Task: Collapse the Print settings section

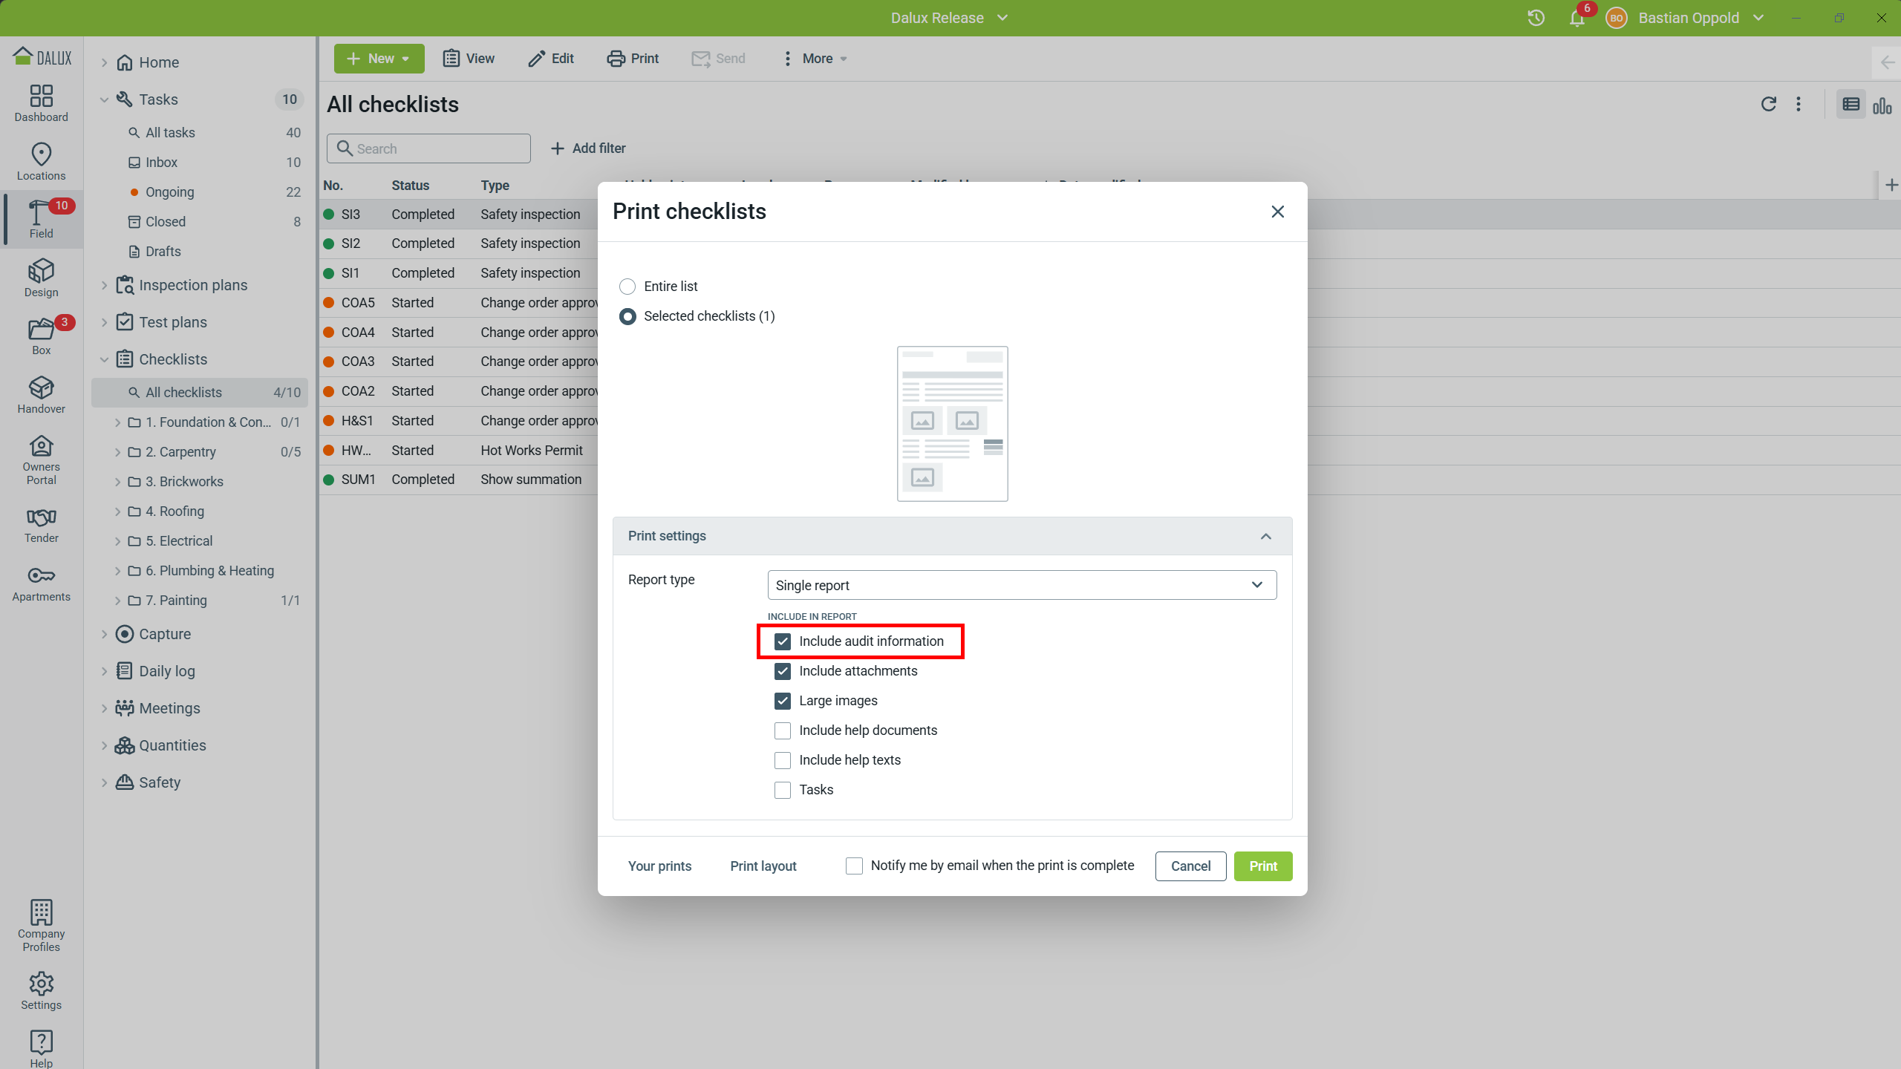Action: 1266,536
